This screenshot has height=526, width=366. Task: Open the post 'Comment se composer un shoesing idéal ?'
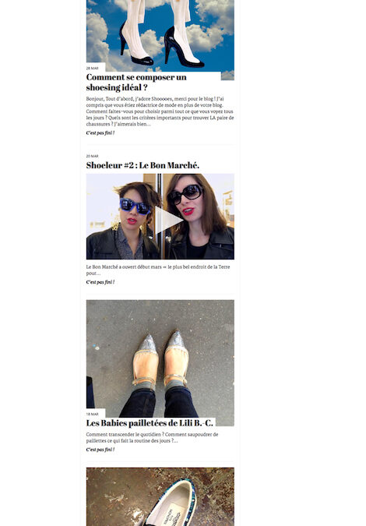(136, 82)
